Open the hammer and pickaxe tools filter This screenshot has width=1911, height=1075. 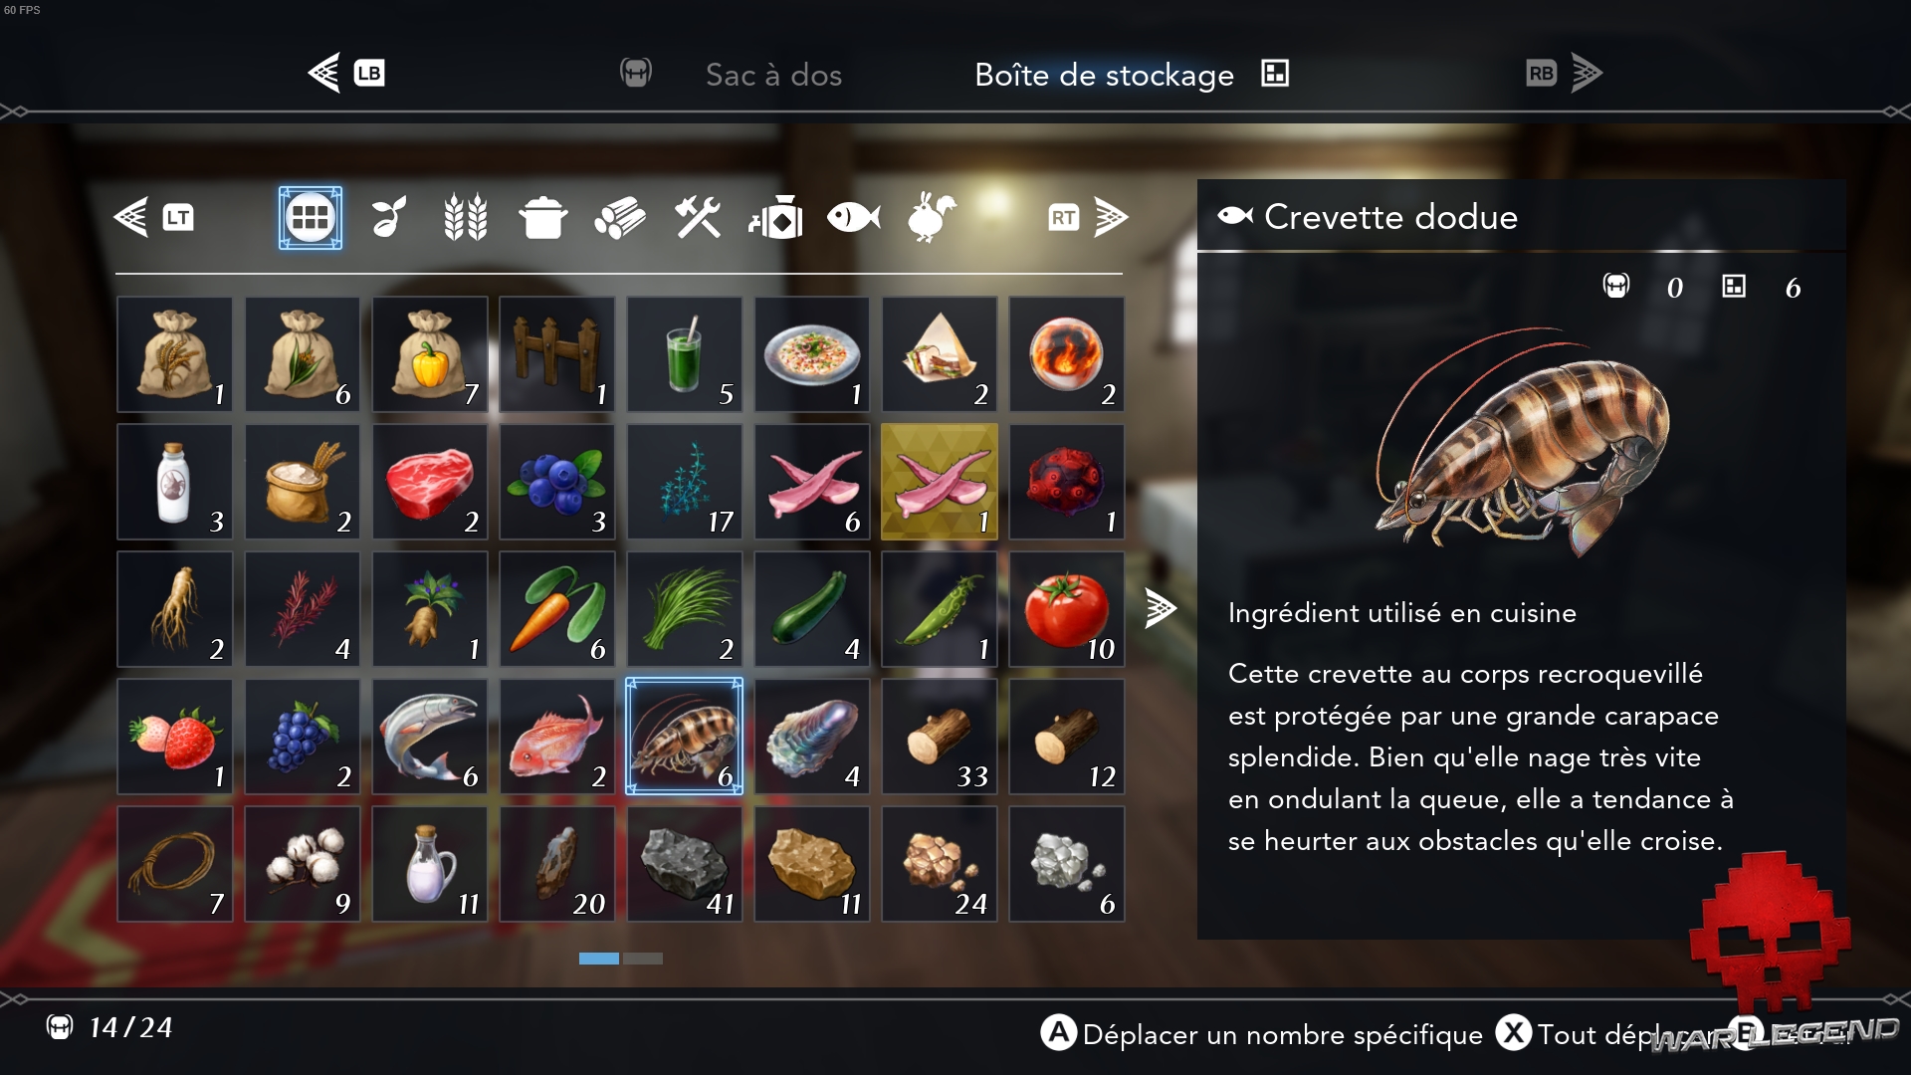pos(698,217)
